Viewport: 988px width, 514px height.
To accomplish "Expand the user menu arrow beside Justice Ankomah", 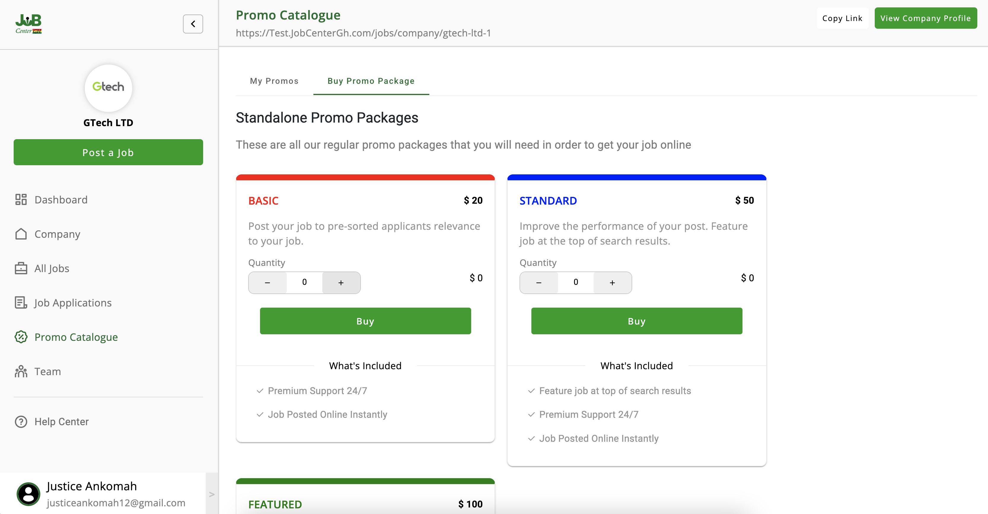I will pyautogui.click(x=212, y=494).
